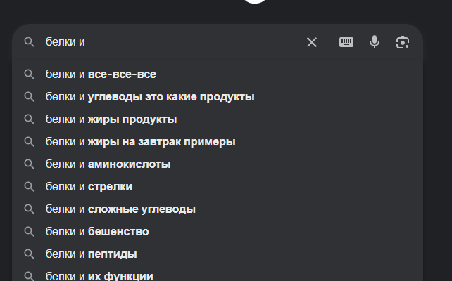Open search by image camera icon
Viewport: 452px width, 281px height.
tap(403, 42)
